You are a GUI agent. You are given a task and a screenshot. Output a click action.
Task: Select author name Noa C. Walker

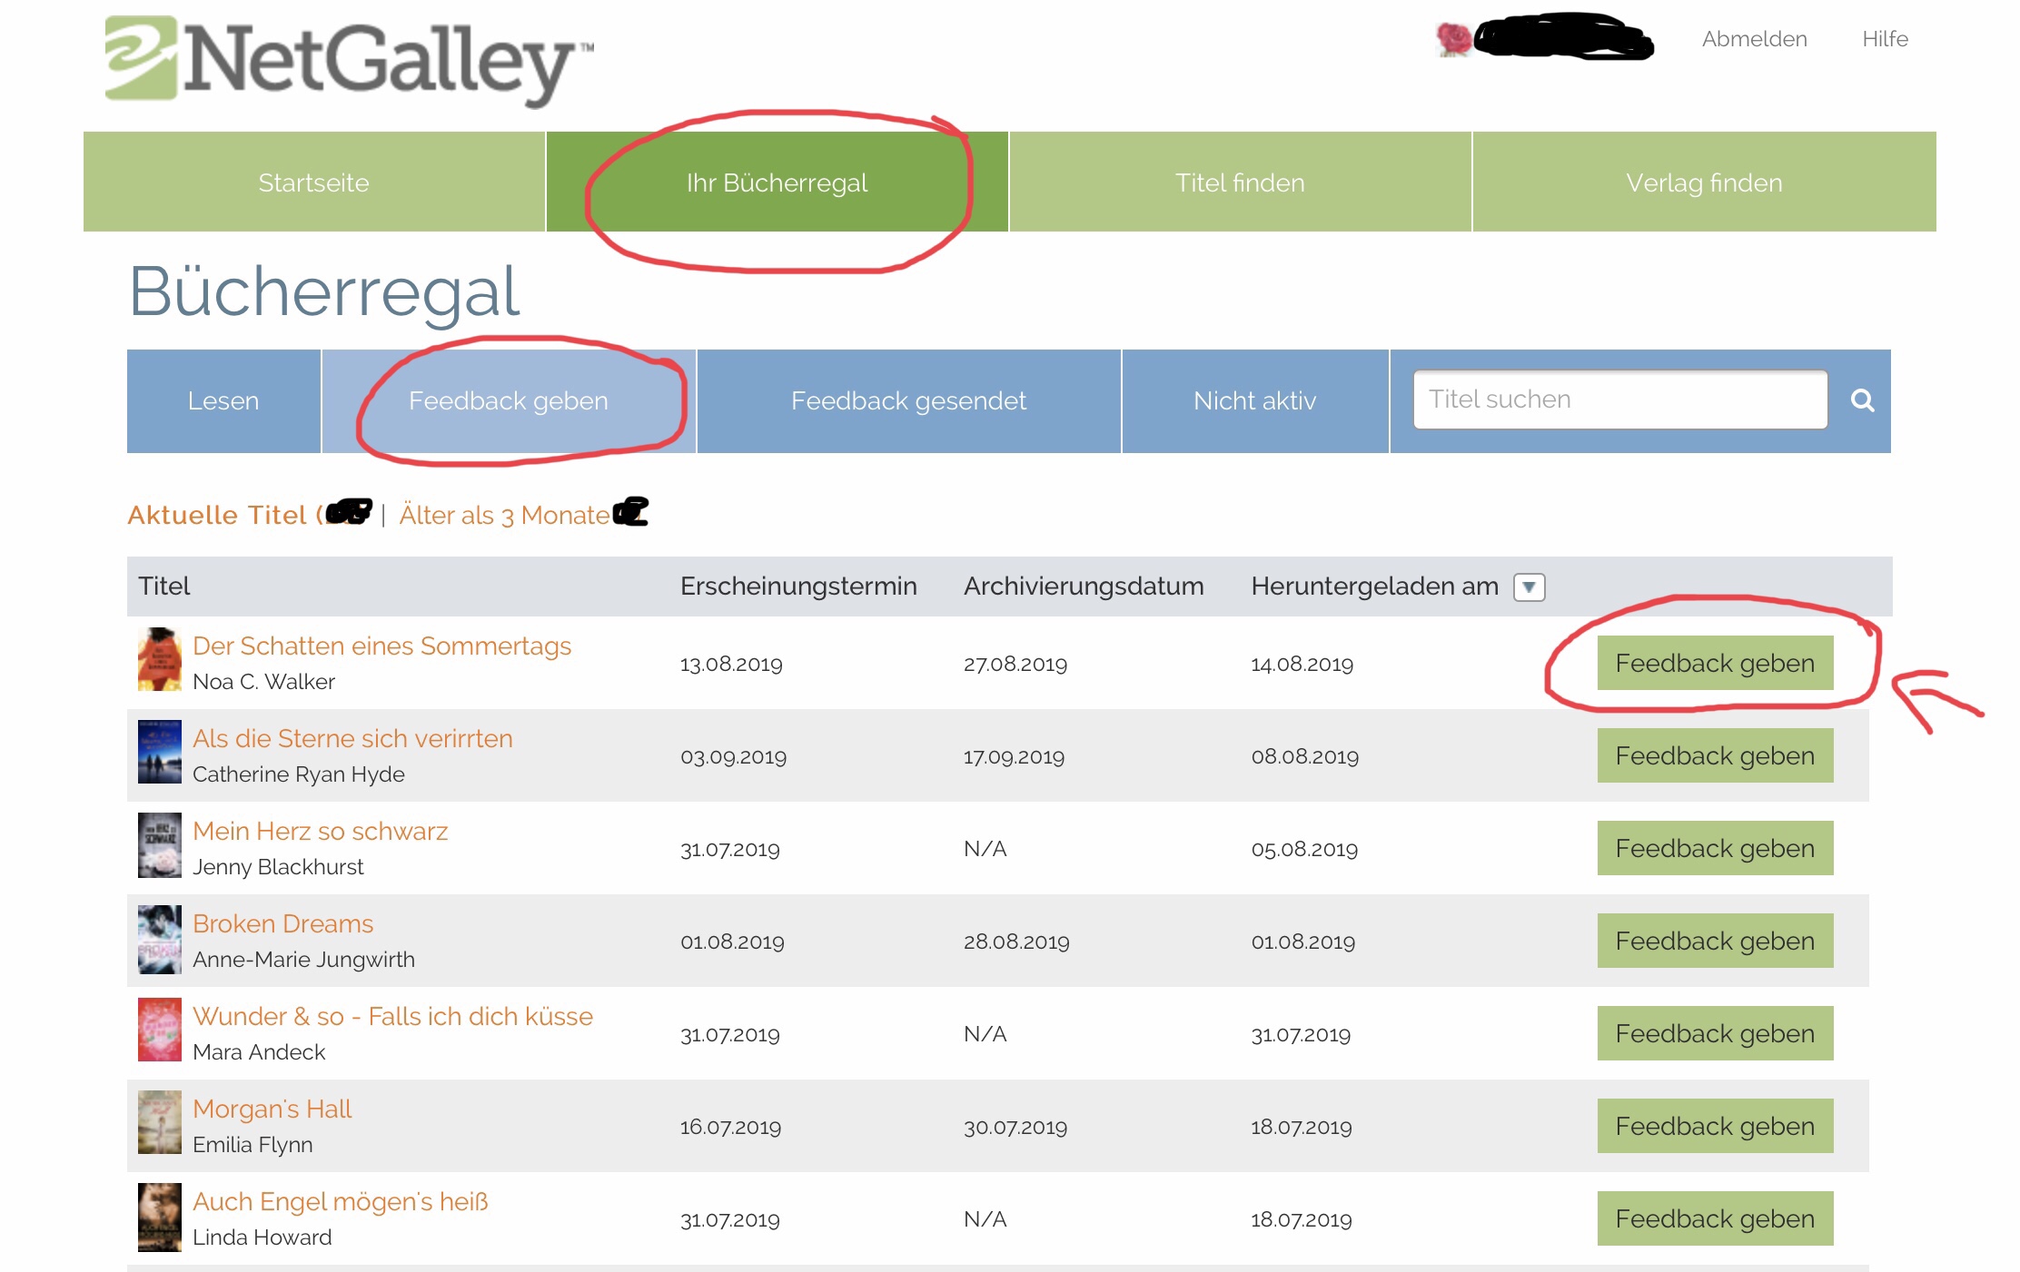pos(263,682)
